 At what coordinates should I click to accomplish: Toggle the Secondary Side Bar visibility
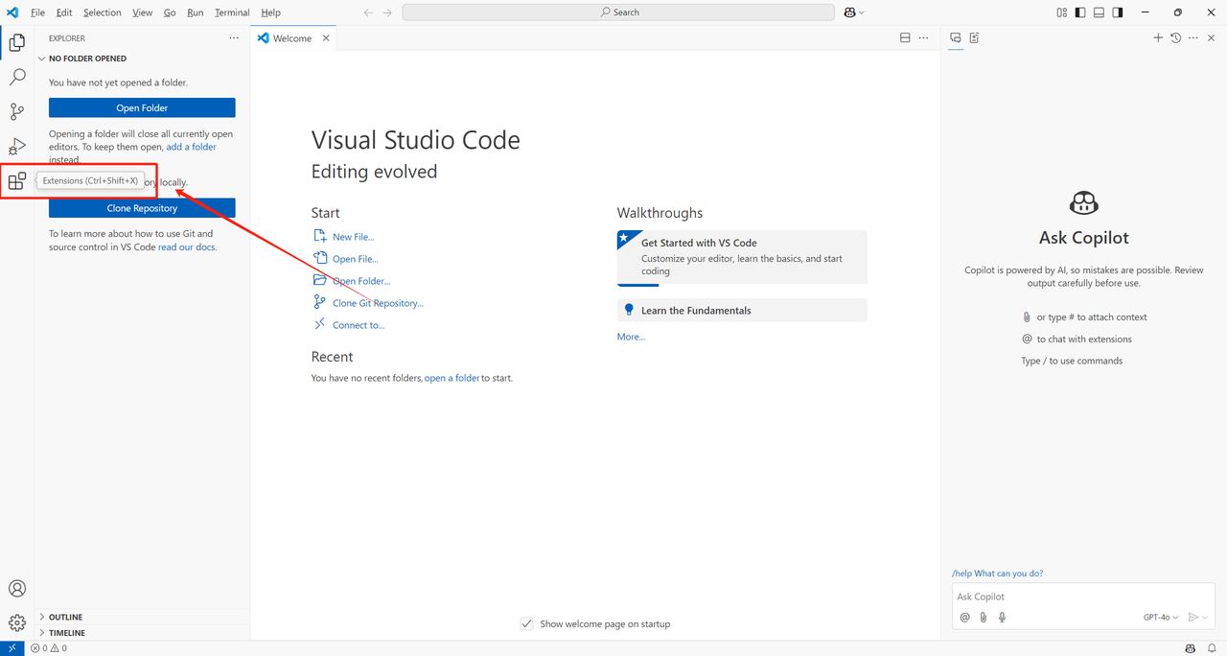[1118, 12]
